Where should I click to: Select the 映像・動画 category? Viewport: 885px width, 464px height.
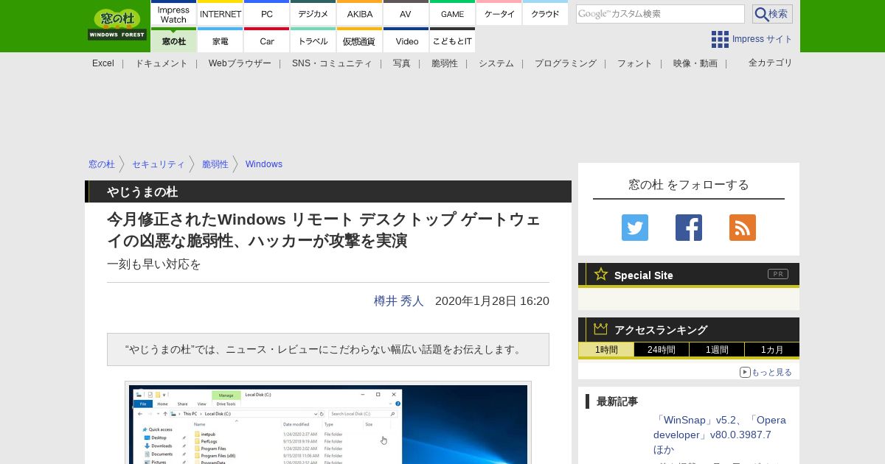[x=695, y=63]
